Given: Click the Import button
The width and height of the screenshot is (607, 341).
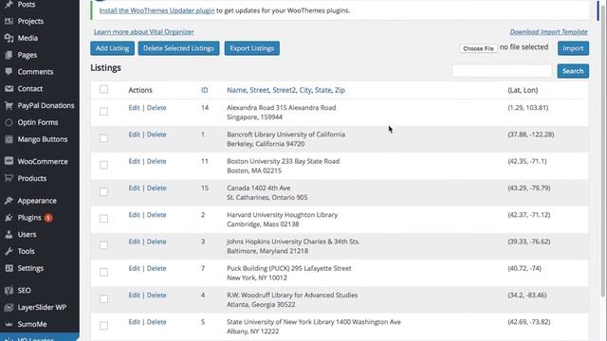Looking at the screenshot, I should tap(573, 48).
